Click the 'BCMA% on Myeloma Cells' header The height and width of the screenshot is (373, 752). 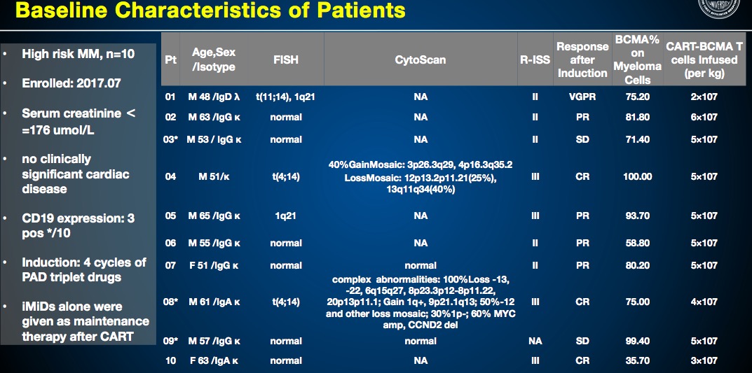pos(637,60)
